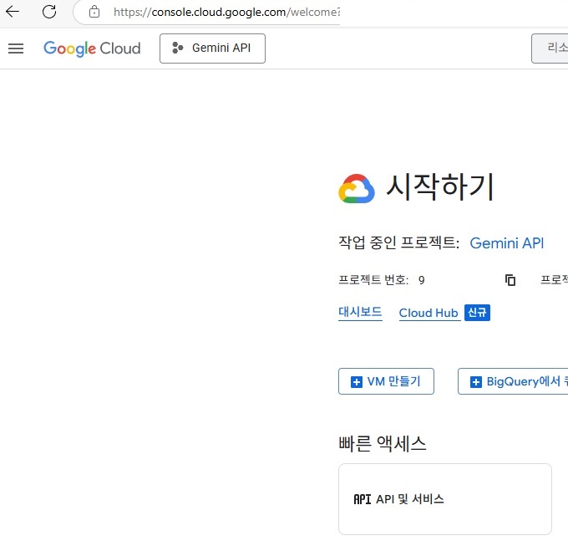Screen dimensions: 568x546
Task: Click the Google Cloud icon beside 시작하기
Action: [x=357, y=188]
